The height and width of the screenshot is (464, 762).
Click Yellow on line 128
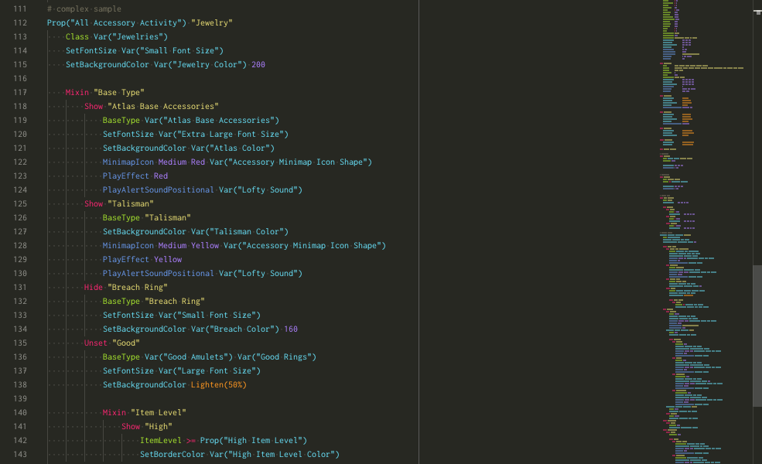click(205, 246)
